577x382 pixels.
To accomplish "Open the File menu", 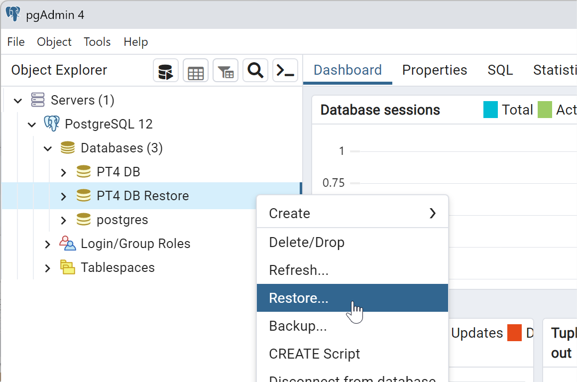I will click(16, 42).
